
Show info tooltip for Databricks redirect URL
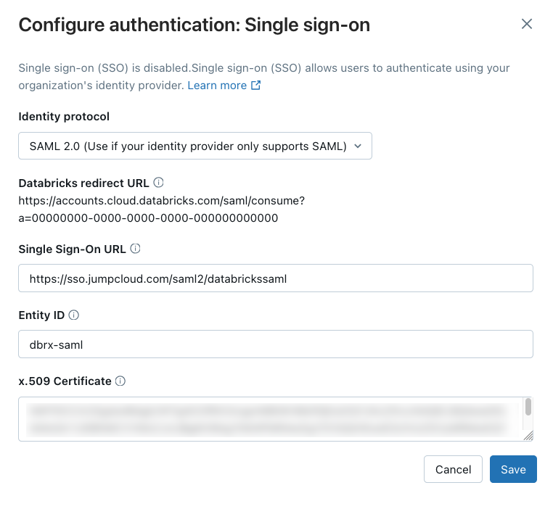click(159, 183)
